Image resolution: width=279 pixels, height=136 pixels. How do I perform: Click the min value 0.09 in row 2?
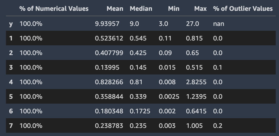pos(165,53)
